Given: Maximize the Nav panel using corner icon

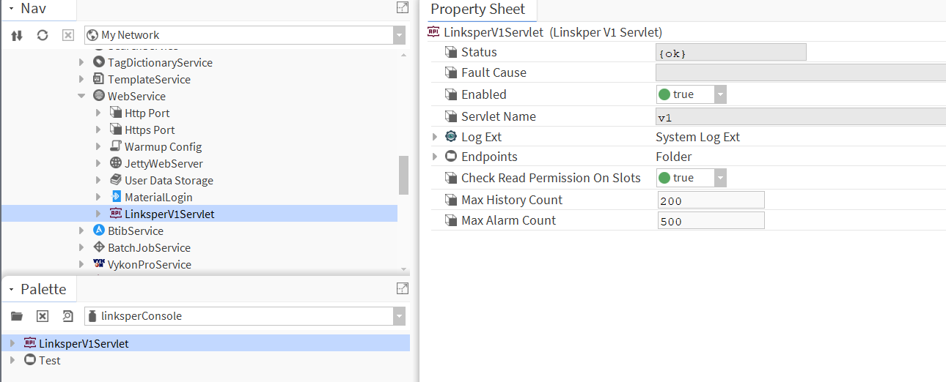Looking at the screenshot, I should tap(402, 8).
